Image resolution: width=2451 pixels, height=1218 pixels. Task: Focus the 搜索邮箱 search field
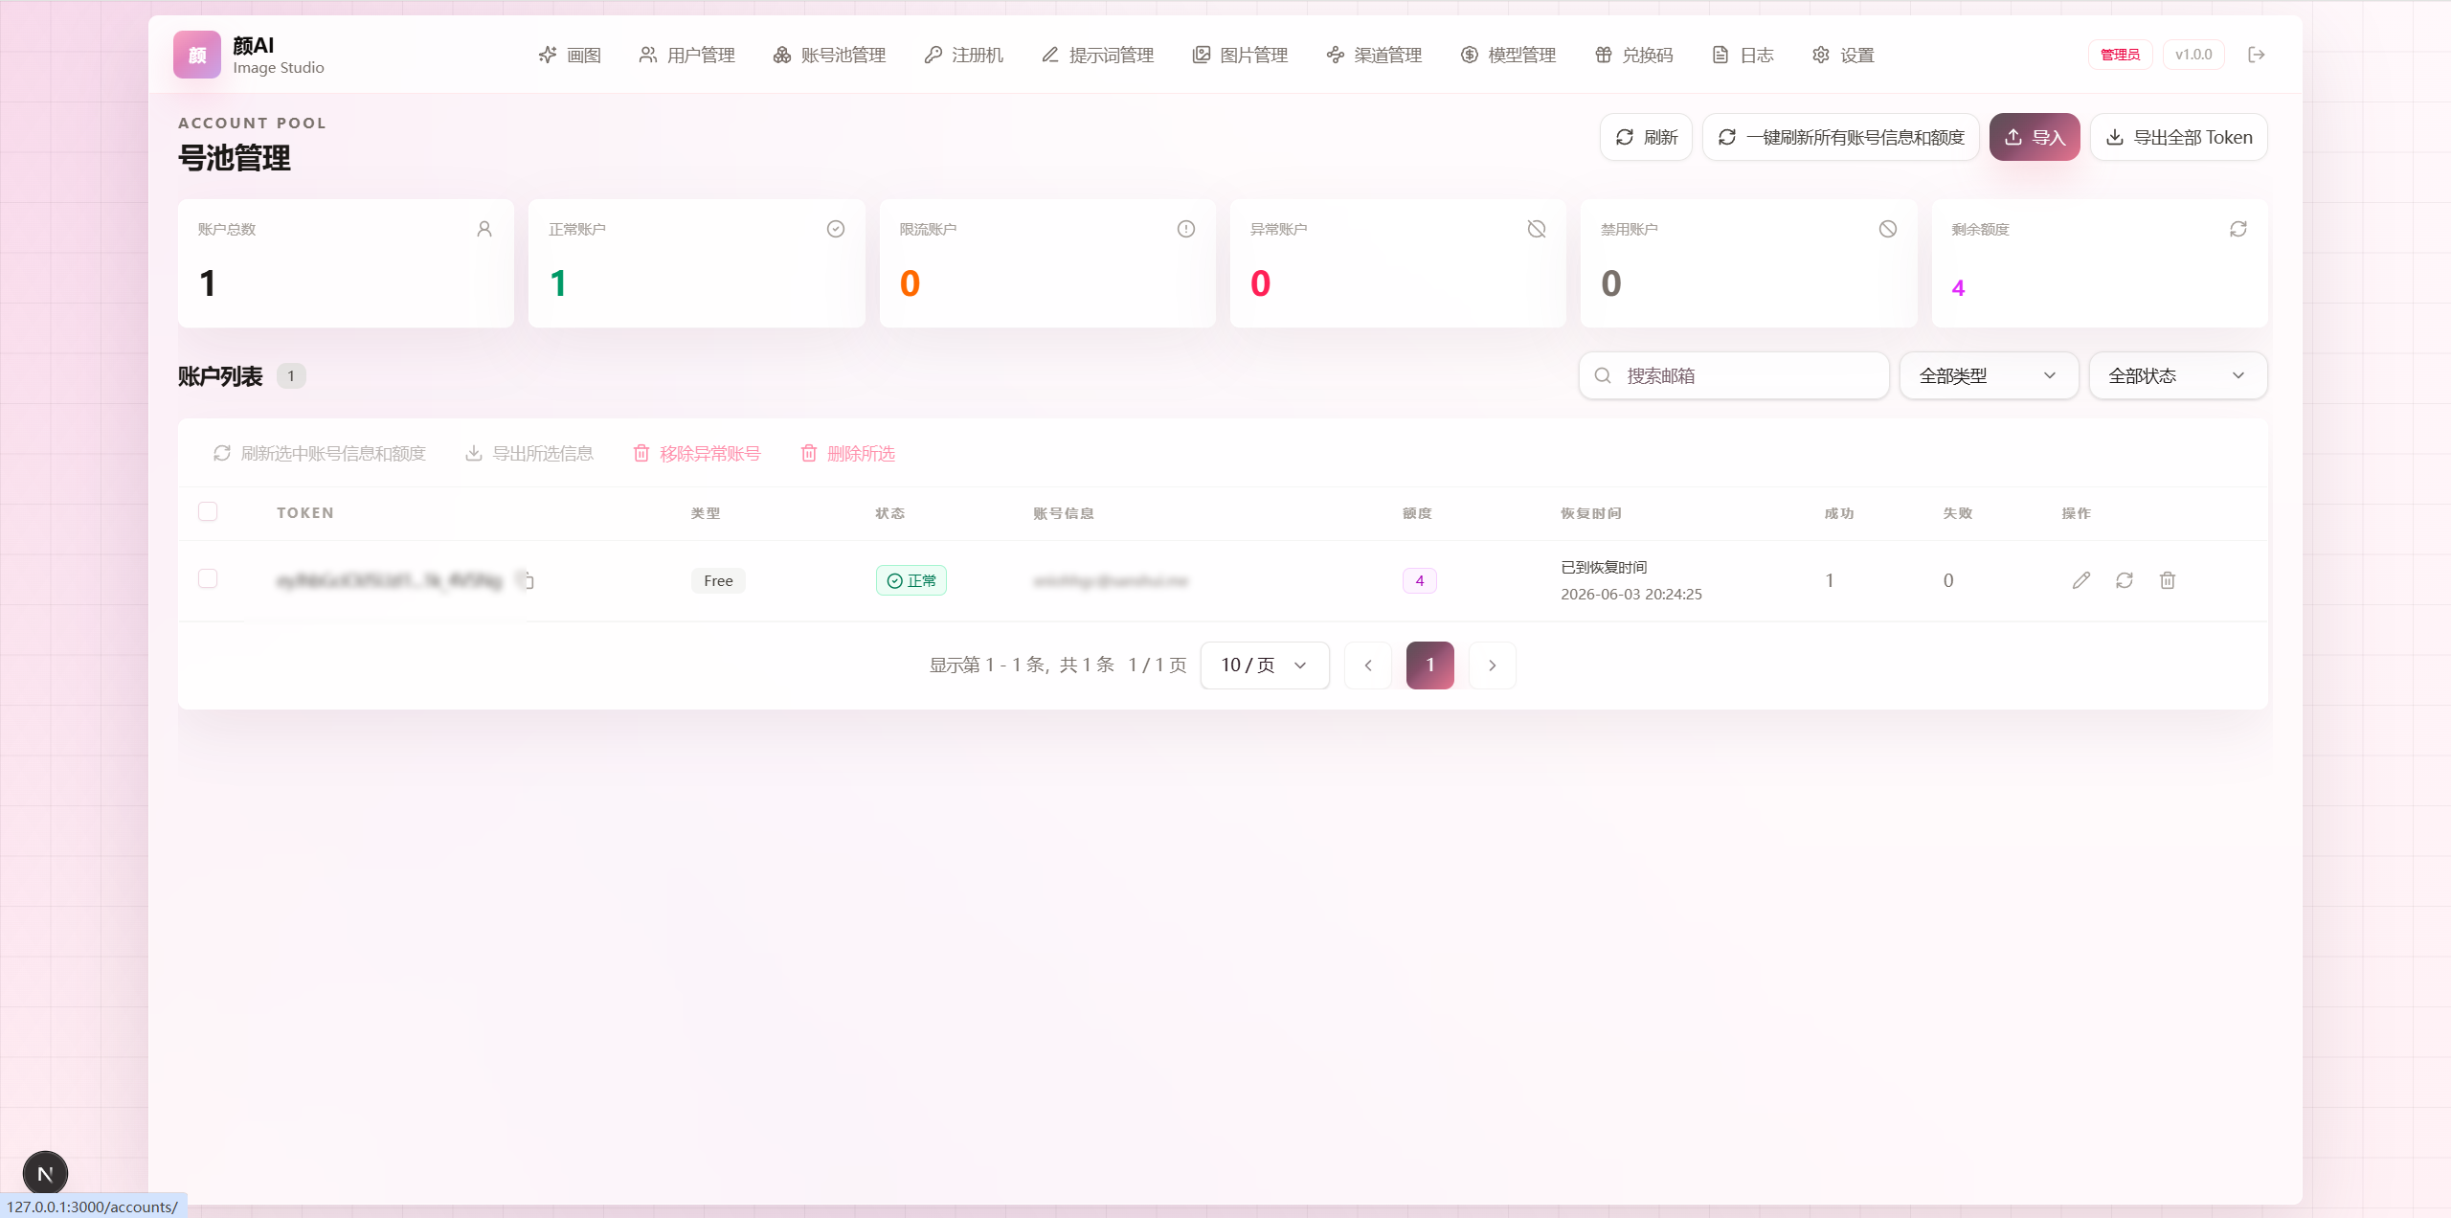click(1734, 375)
